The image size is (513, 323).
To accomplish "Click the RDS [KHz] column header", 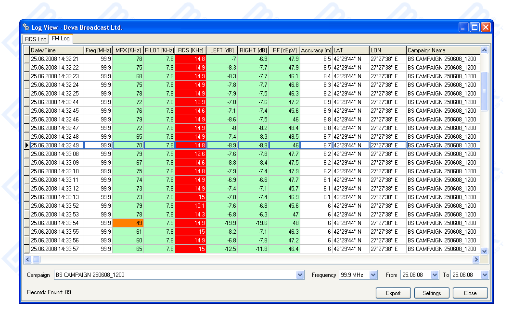I will pyautogui.click(x=190, y=50).
